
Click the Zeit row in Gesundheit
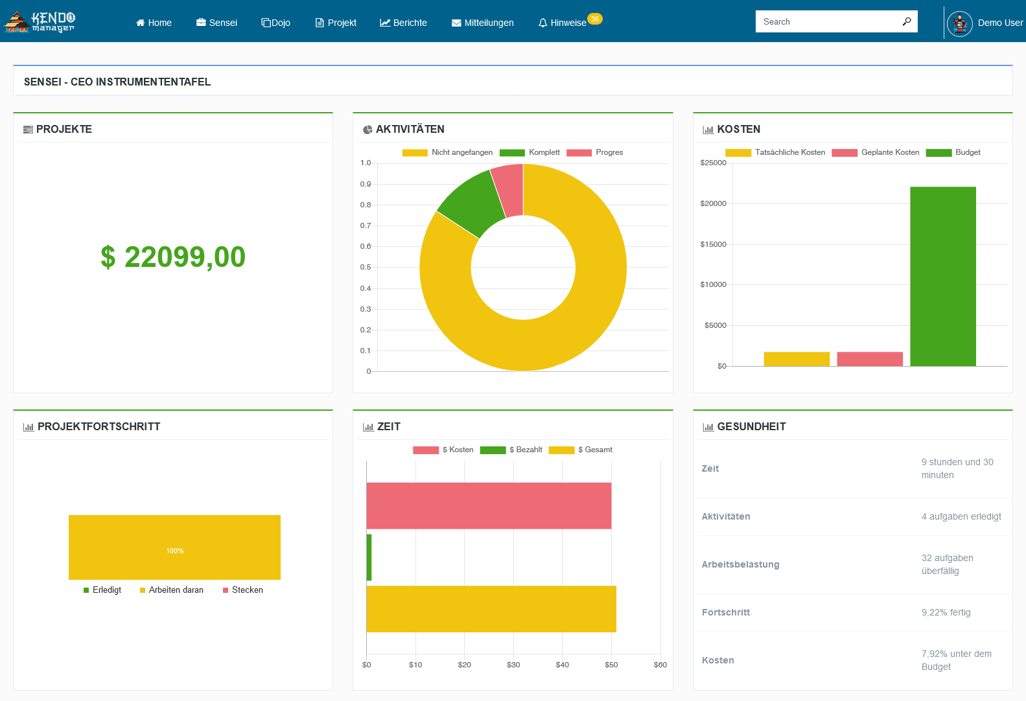point(853,469)
